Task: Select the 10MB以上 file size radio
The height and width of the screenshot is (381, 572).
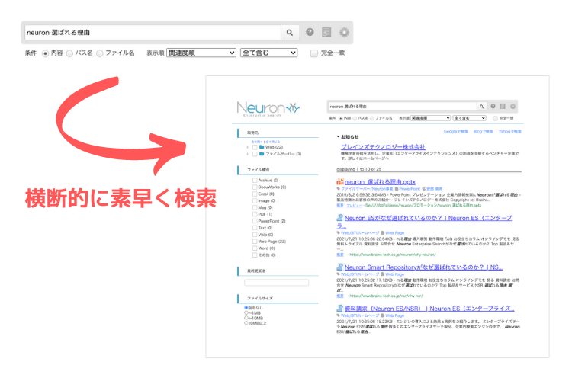Action: (246, 322)
